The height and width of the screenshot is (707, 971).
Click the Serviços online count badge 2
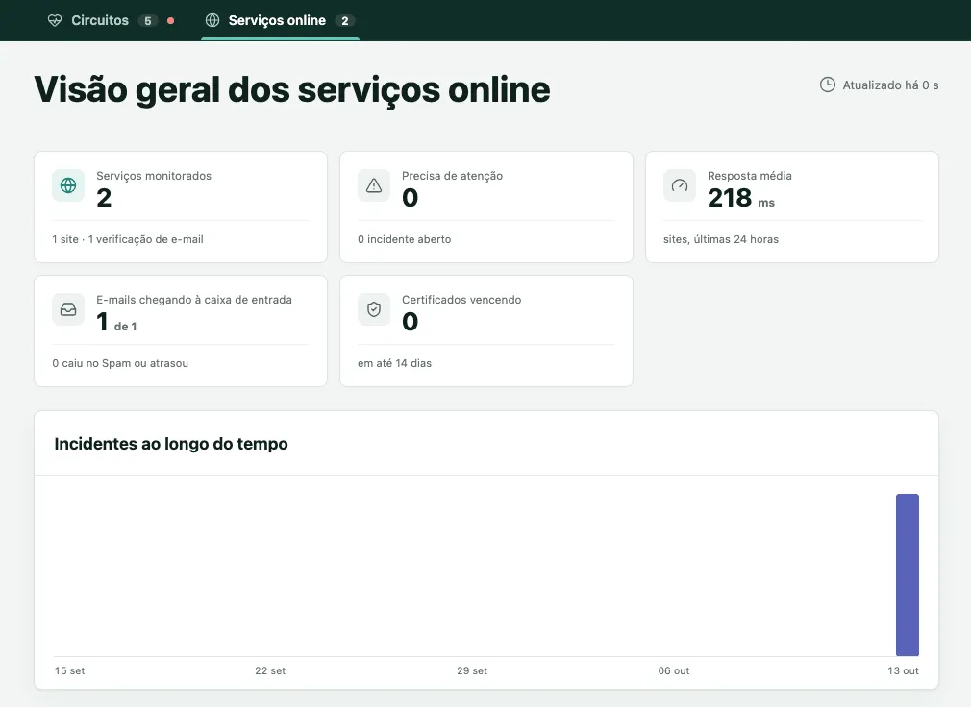pyautogui.click(x=345, y=21)
